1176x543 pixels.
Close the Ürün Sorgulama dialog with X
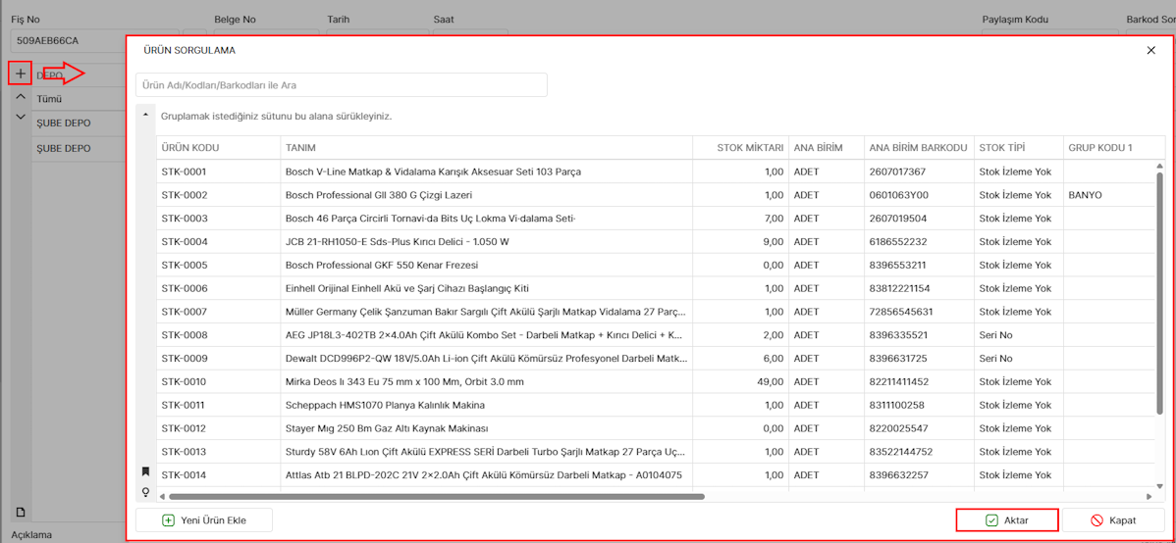(1150, 50)
